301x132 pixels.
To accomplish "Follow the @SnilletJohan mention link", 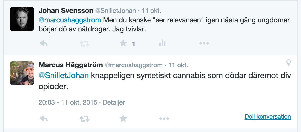I will pos(64,75).
